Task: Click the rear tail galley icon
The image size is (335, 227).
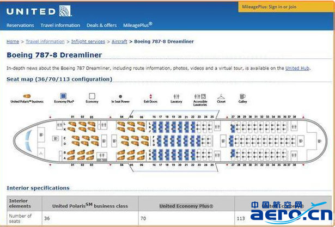Action: click(319, 141)
